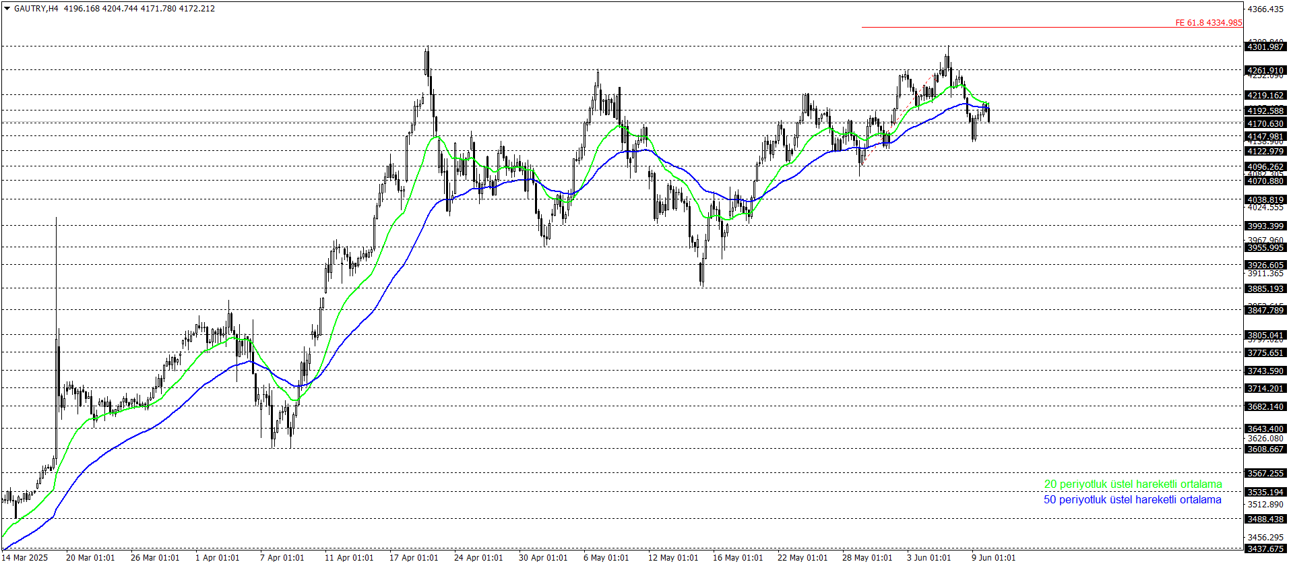Select the 4096.262 price level label

(1265, 167)
